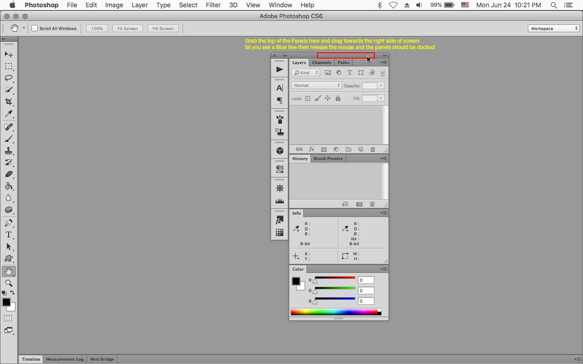Toggle lock transparent pixels
583x364 pixels.
coord(307,98)
